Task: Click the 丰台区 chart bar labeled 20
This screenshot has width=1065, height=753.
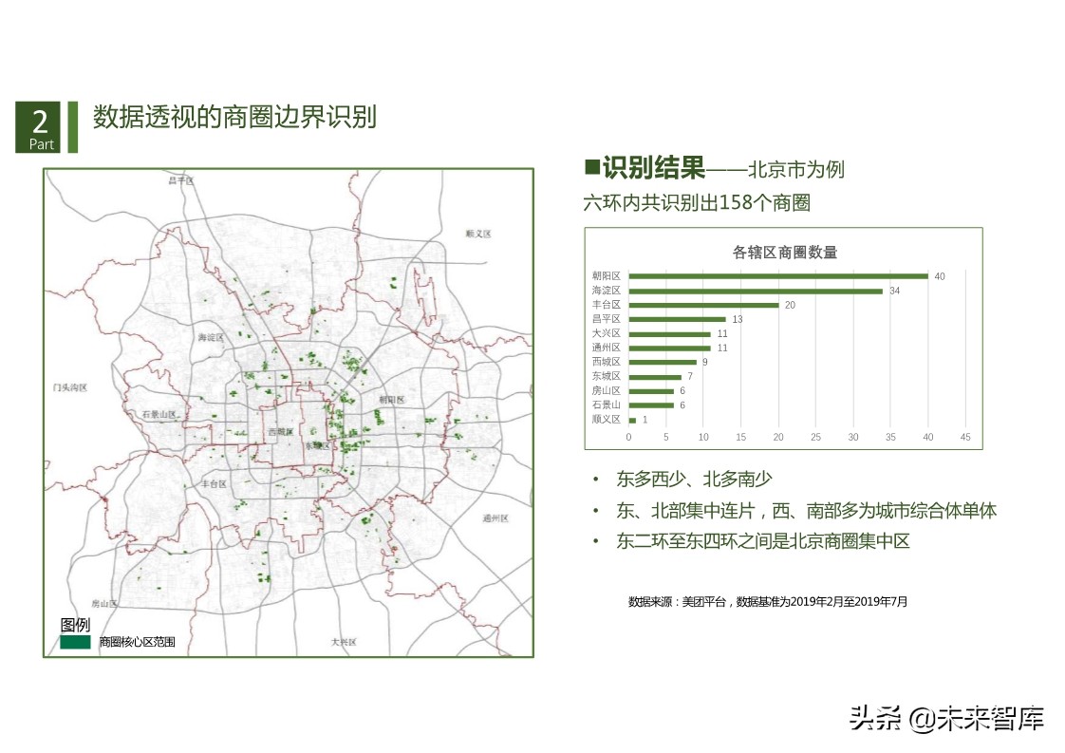Action: click(702, 305)
